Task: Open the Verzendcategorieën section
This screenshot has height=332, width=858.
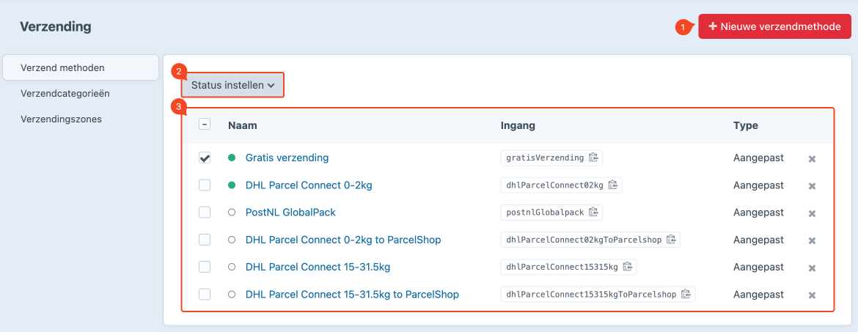Action: pyautogui.click(x=65, y=93)
